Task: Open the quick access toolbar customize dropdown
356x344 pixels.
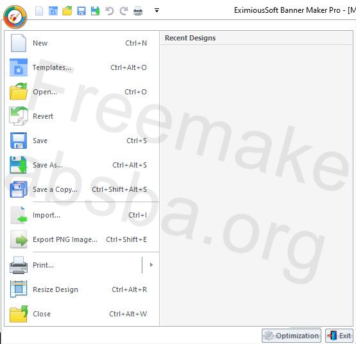Action: click(x=157, y=10)
